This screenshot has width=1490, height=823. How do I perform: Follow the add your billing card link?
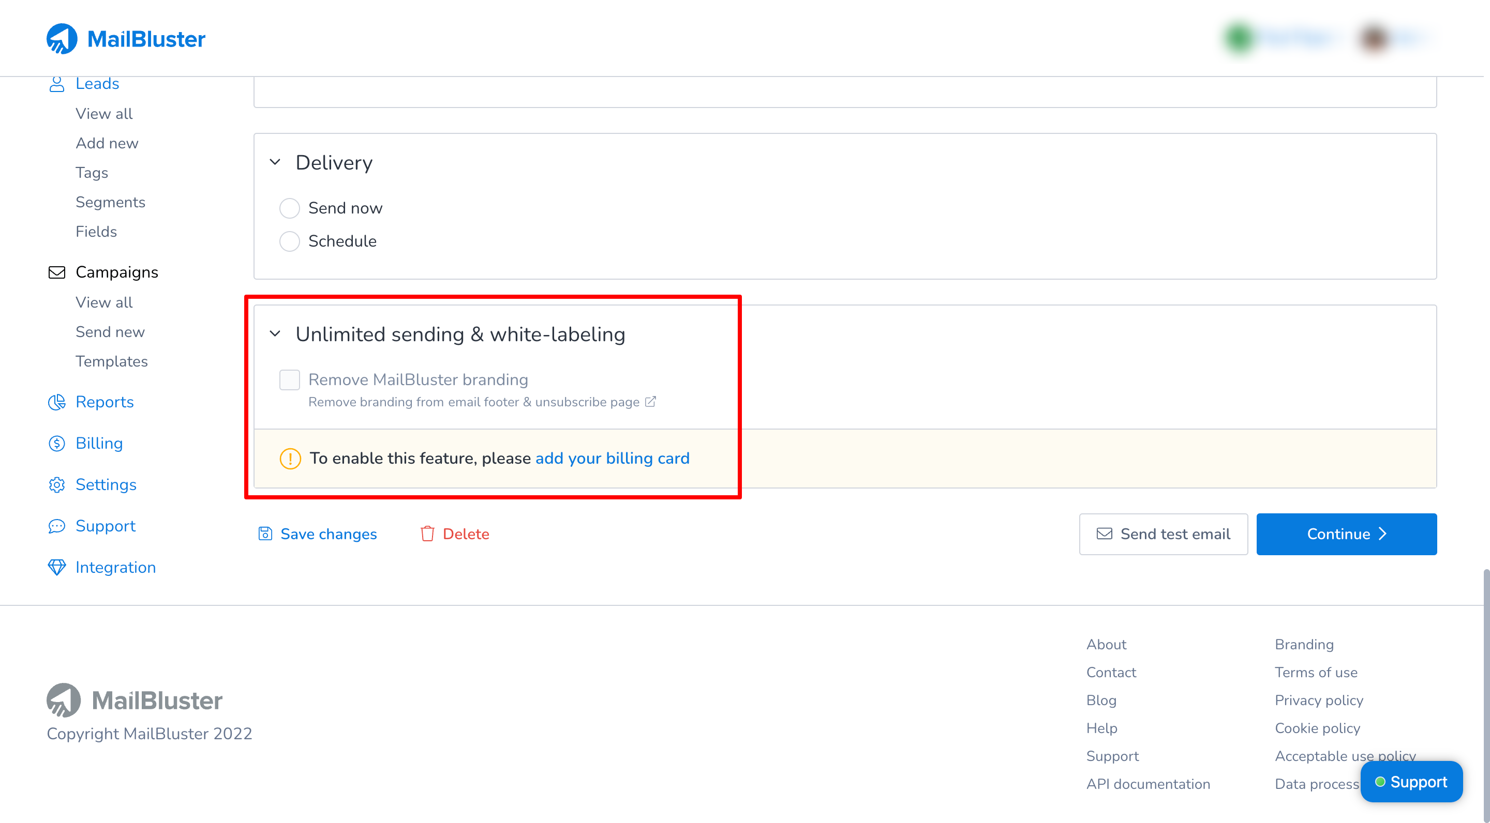[x=613, y=459]
